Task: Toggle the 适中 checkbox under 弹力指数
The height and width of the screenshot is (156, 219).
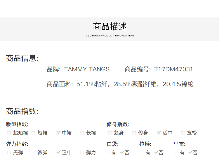Action: coord(58,153)
